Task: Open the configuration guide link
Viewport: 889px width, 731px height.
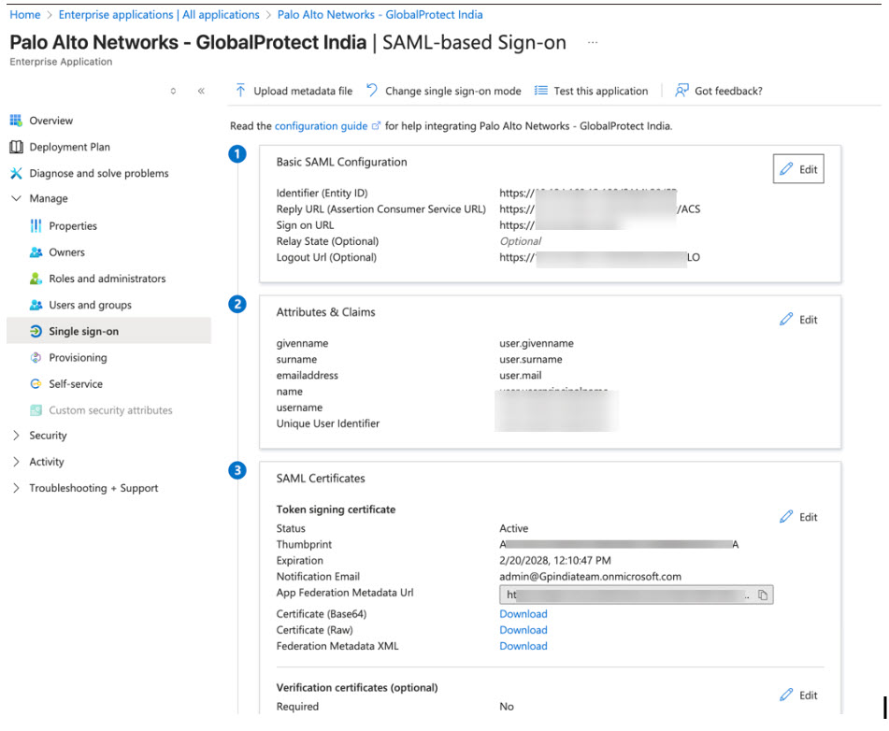Action: coord(321,125)
